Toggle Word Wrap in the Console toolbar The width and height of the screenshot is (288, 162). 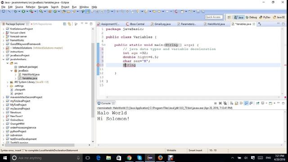(x=241, y=103)
